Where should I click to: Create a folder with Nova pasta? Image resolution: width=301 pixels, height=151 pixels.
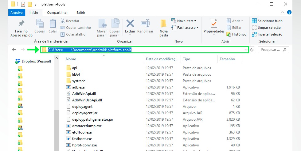(x=164, y=27)
